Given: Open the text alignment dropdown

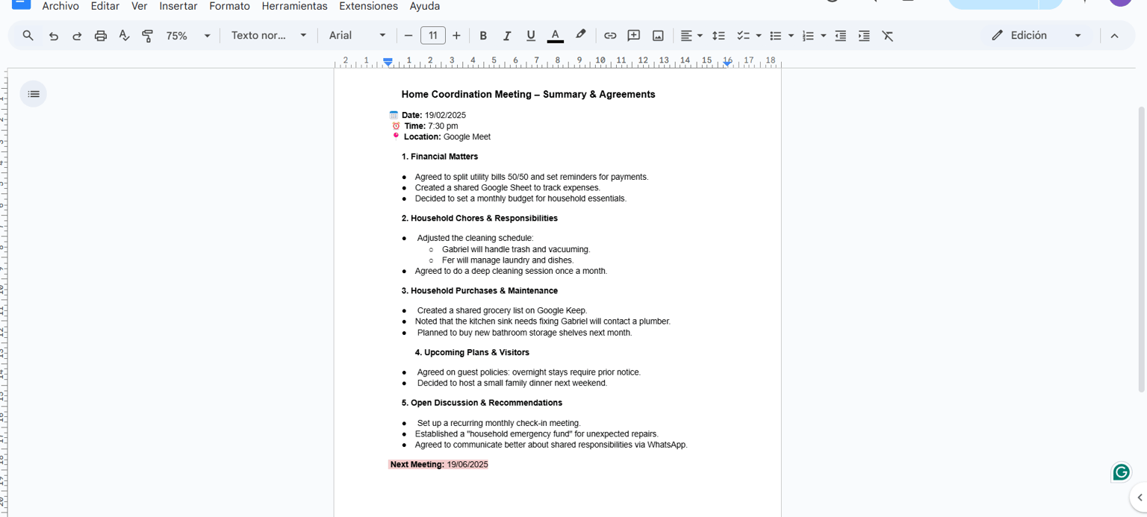Looking at the screenshot, I should click(691, 36).
